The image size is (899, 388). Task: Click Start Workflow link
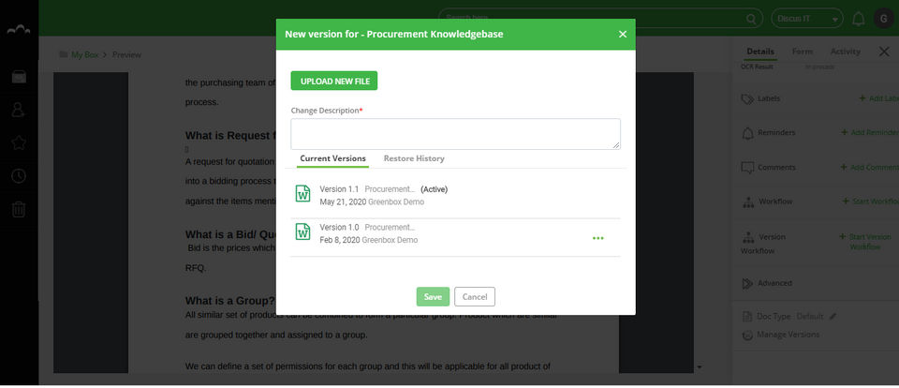tap(870, 201)
